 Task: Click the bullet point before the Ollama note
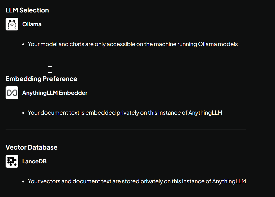[x=24, y=44]
